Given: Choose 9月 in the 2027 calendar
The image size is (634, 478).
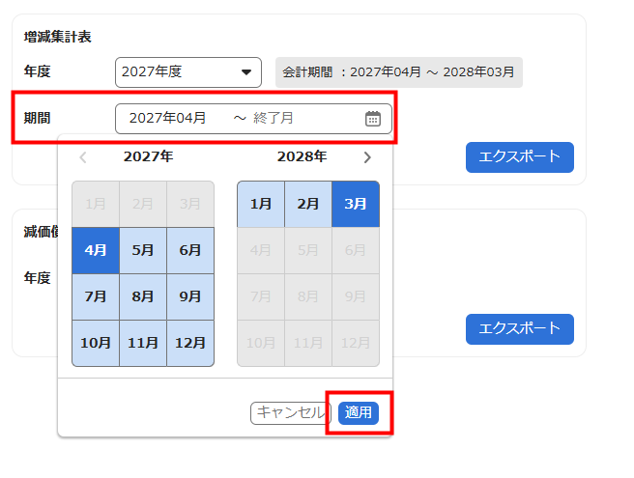Looking at the screenshot, I should pyautogui.click(x=190, y=296).
